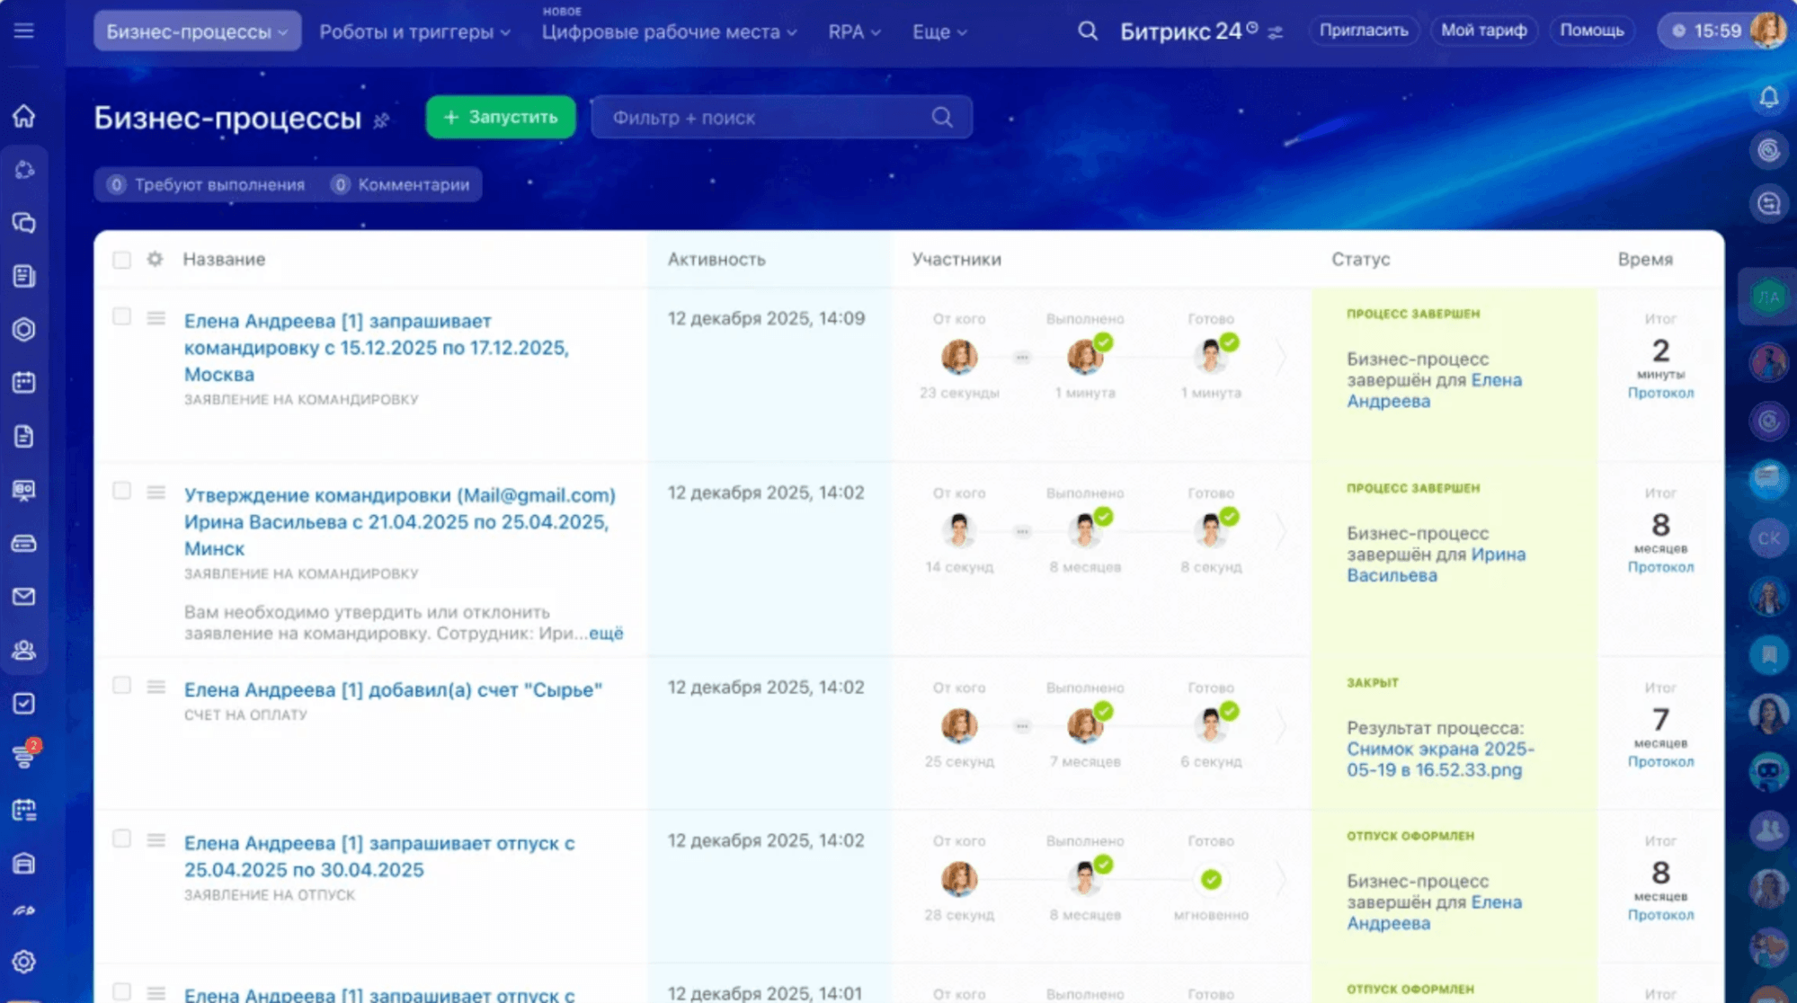Go to the home icon in sidebar
The height and width of the screenshot is (1003, 1797).
tap(24, 116)
